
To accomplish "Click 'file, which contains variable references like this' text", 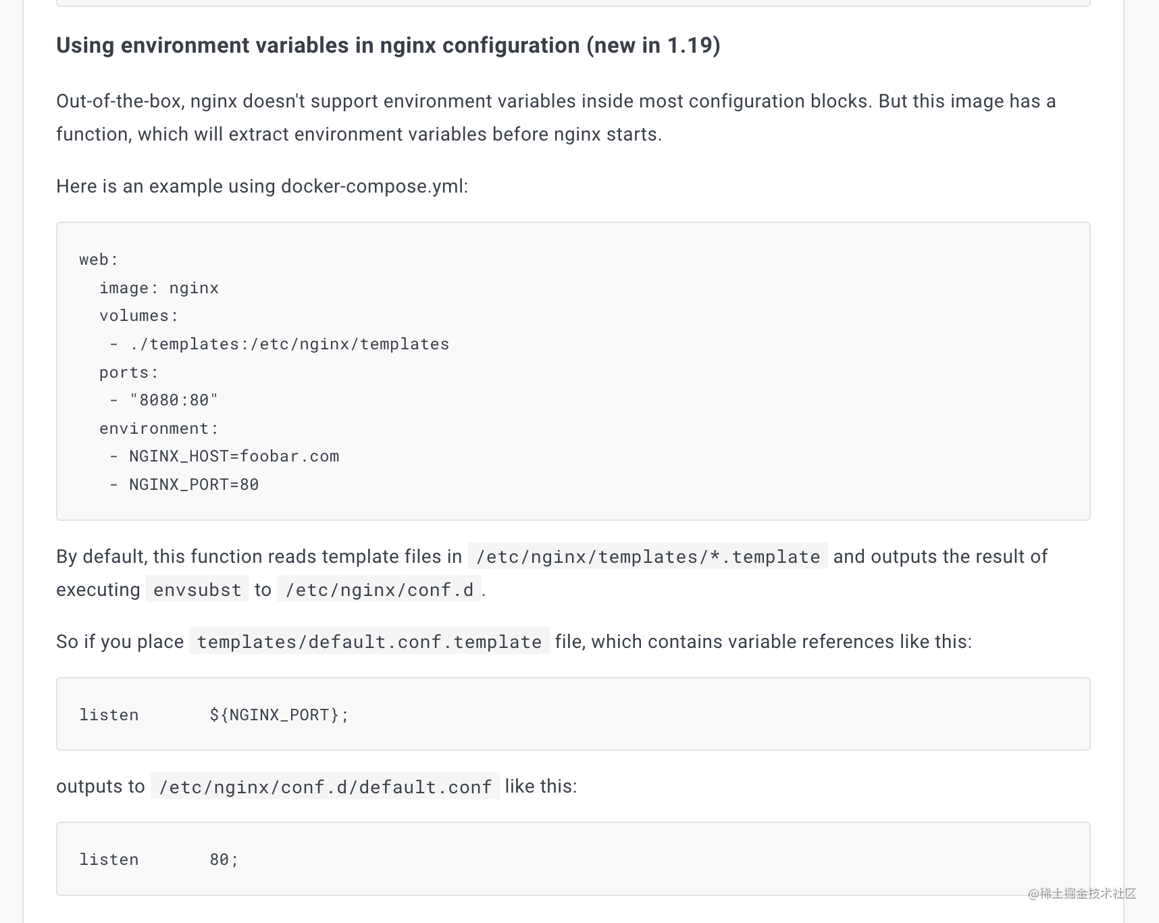I will click(x=763, y=642).
